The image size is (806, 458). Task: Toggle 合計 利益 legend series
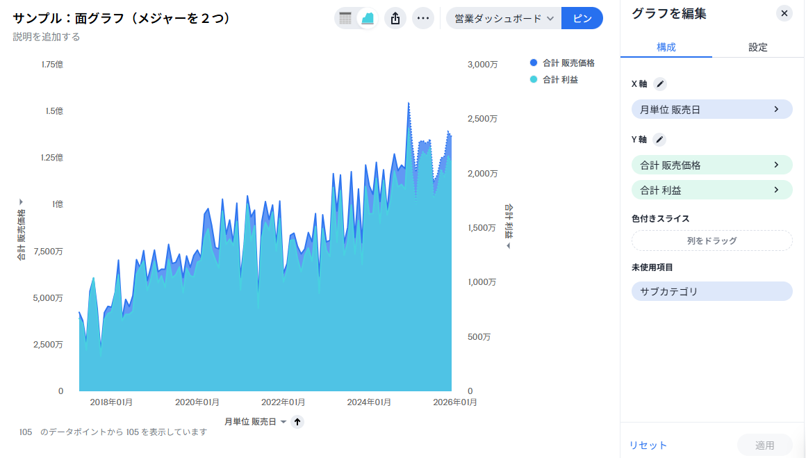tap(554, 80)
